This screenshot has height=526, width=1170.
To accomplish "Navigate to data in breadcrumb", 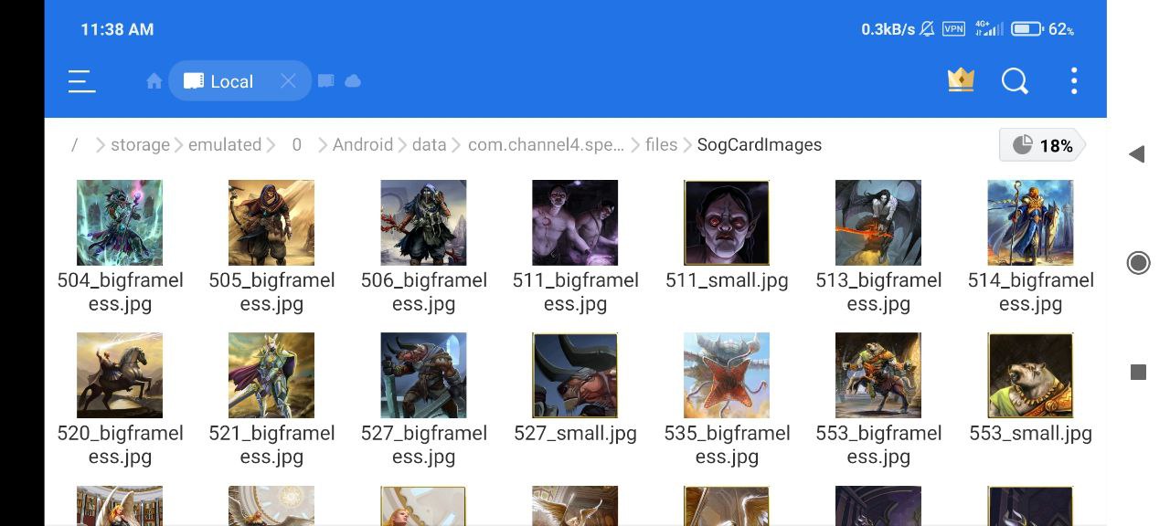I will 429,144.
